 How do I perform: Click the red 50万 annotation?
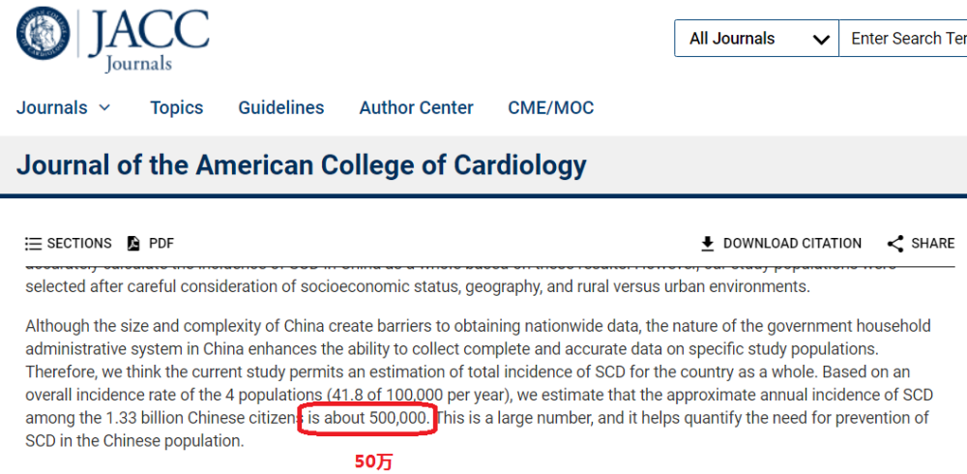(373, 461)
